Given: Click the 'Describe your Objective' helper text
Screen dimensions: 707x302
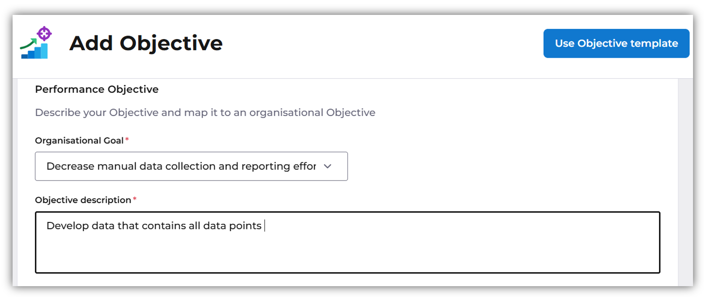Looking at the screenshot, I should (x=205, y=113).
